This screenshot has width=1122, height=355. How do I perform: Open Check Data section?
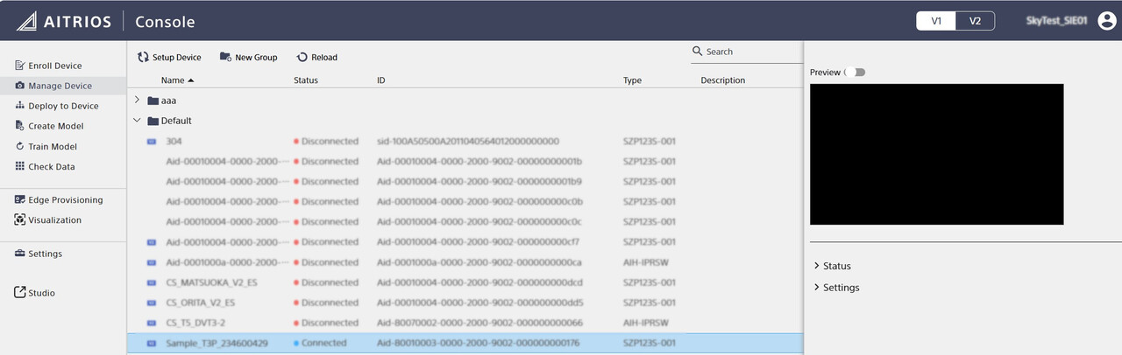tap(46, 166)
